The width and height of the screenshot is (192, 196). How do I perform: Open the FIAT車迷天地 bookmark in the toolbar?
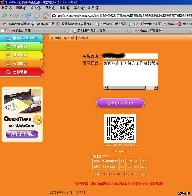pos(145,24)
